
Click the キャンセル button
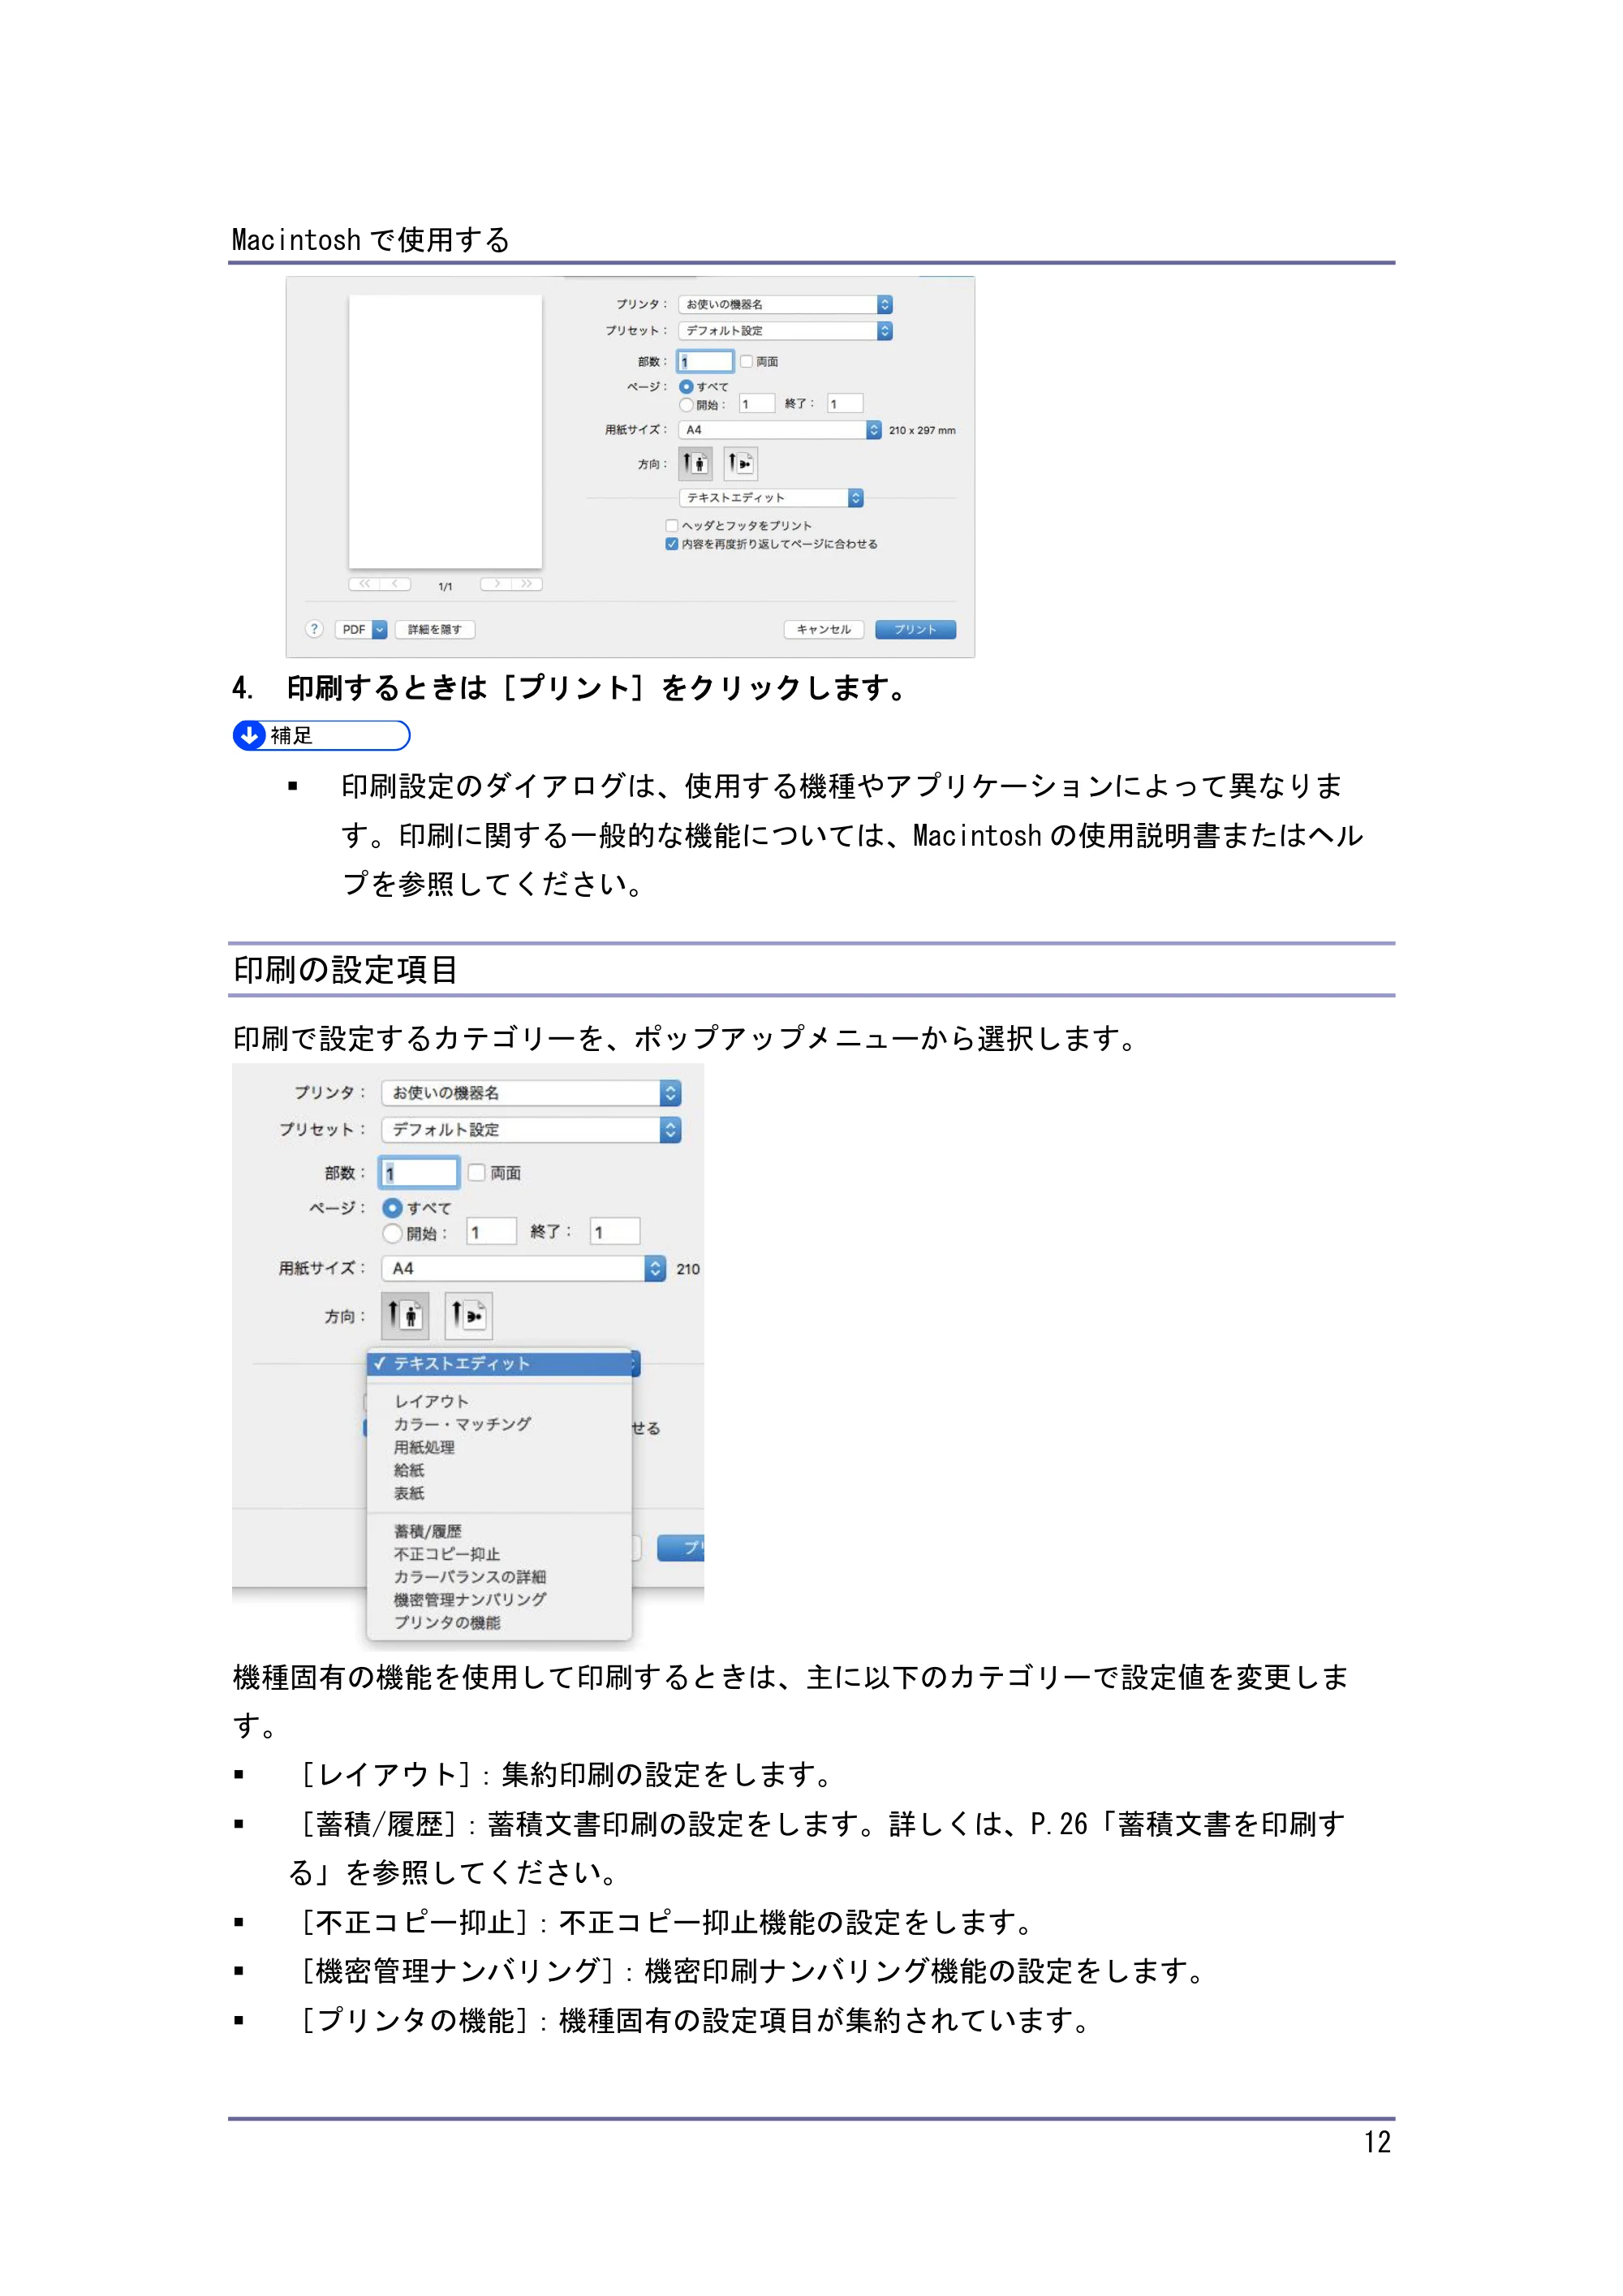coord(824,629)
